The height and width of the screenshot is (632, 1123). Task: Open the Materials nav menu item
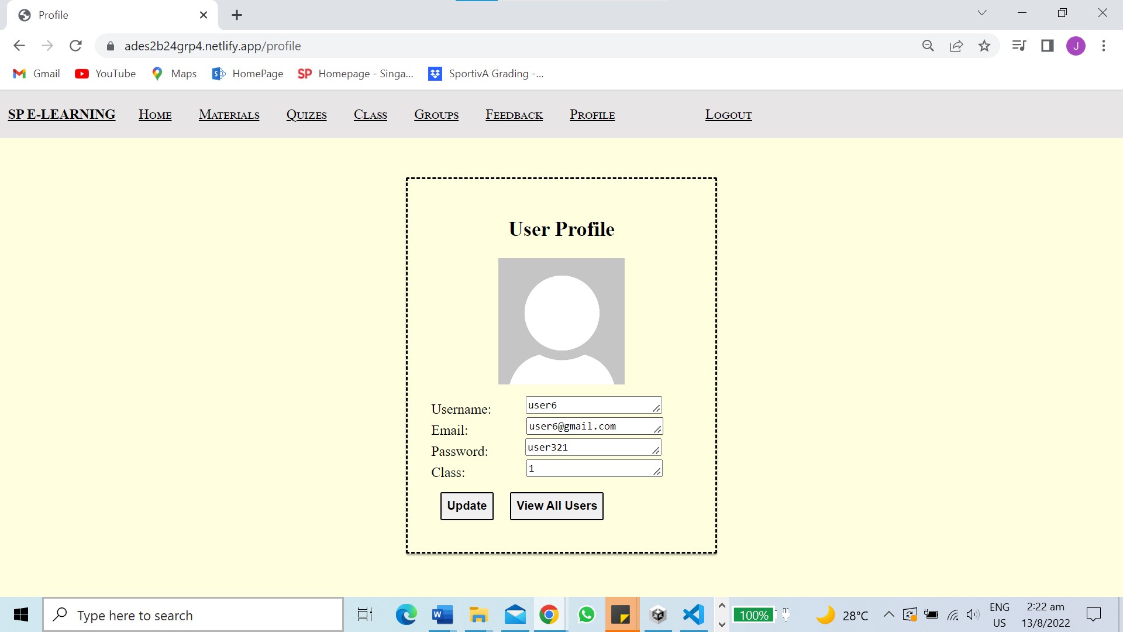(x=229, y=115)
